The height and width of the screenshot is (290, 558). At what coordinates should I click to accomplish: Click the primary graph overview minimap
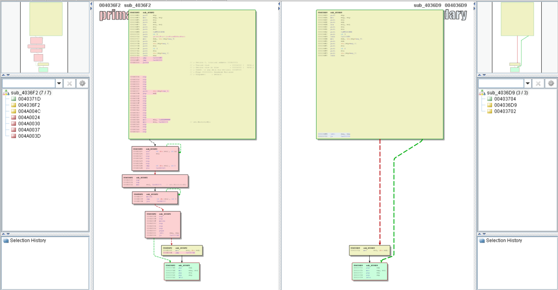[45, 37]
